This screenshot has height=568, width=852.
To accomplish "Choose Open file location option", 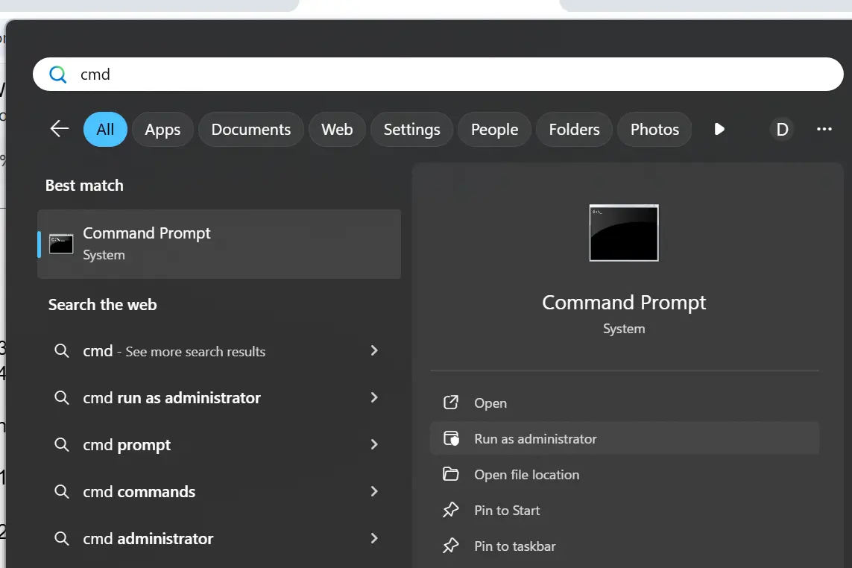I will (x=526, y=475).
